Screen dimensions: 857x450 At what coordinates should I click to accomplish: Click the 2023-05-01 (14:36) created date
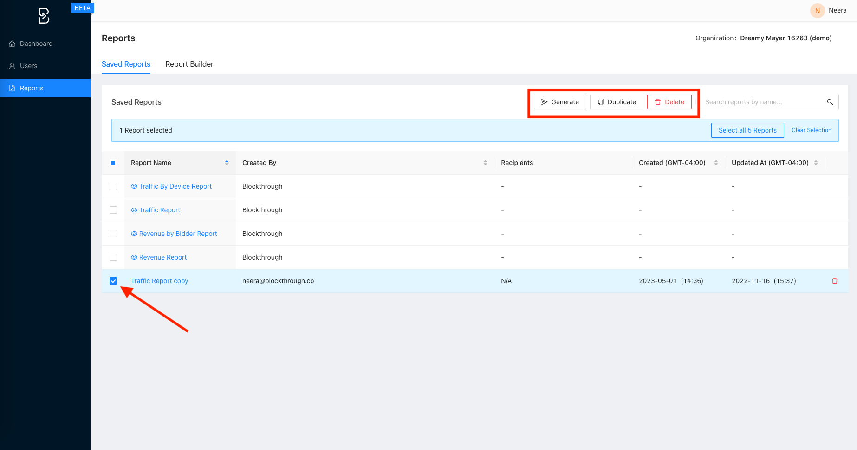click(671, 281)
